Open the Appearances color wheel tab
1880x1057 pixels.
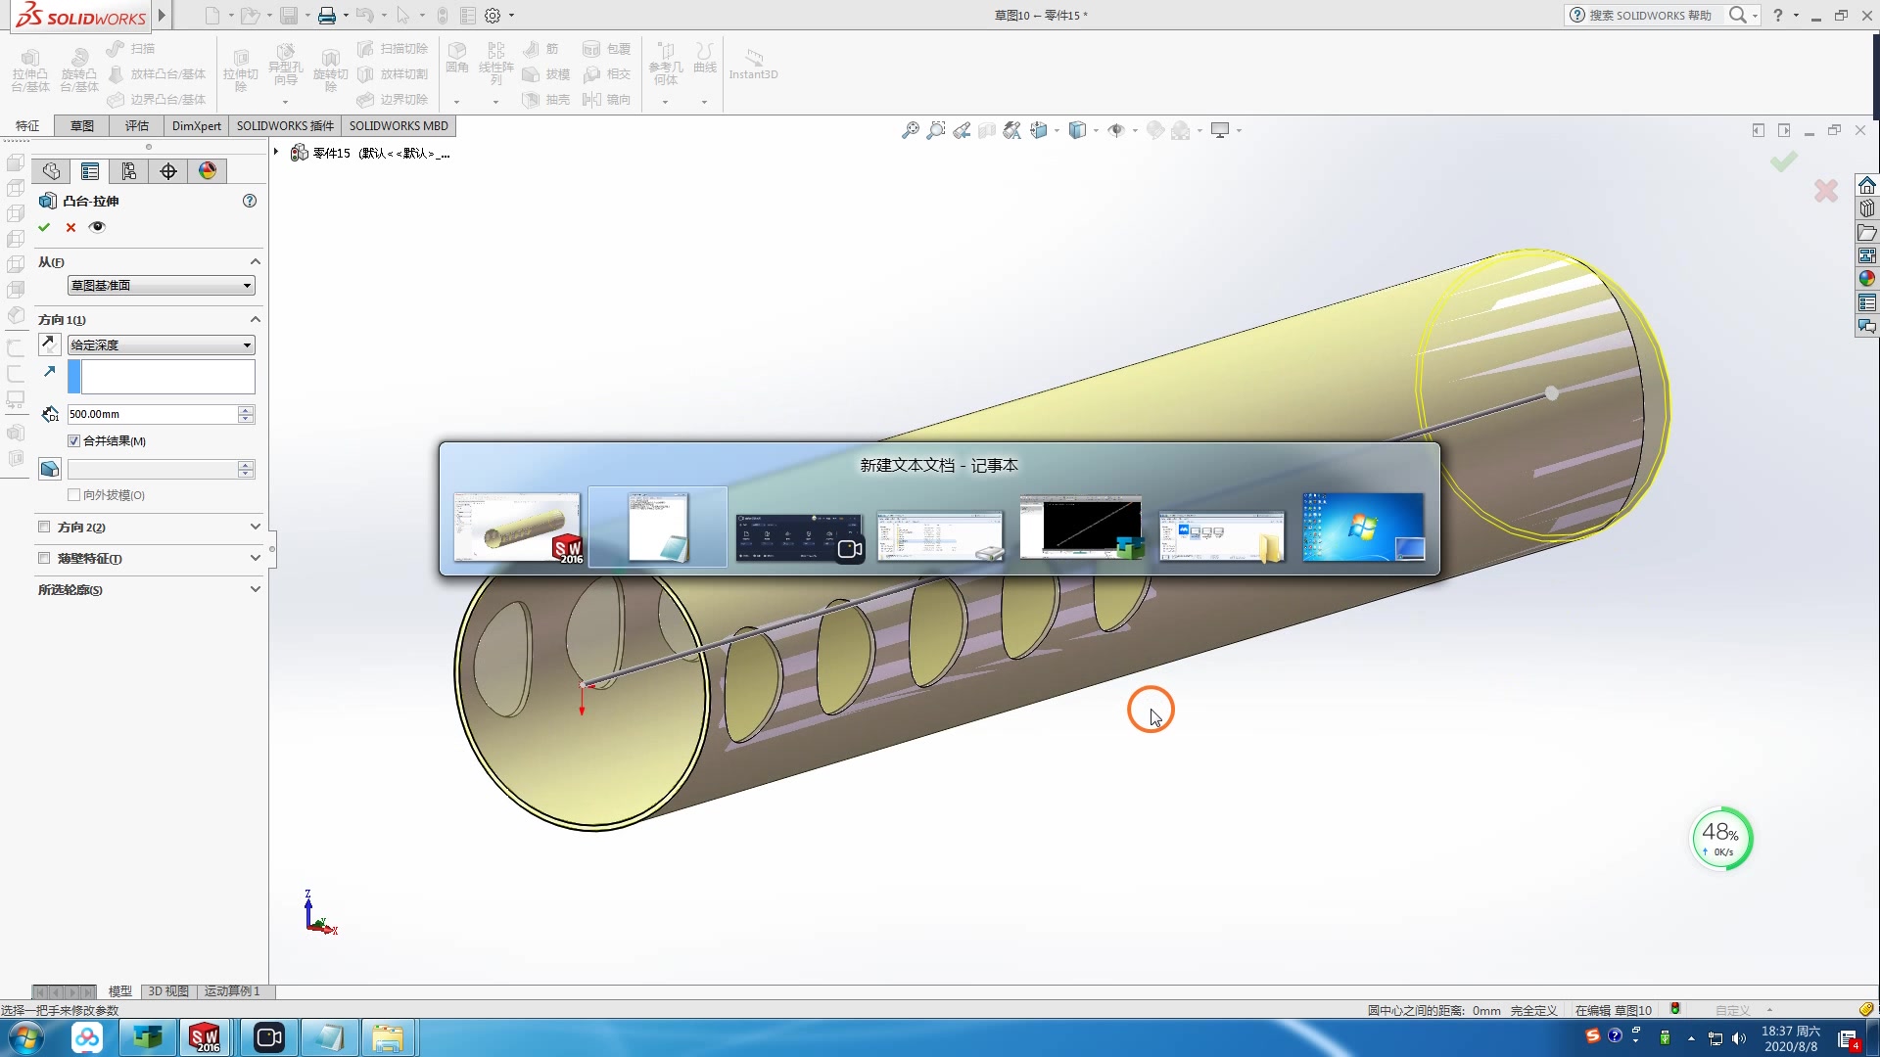208,171
